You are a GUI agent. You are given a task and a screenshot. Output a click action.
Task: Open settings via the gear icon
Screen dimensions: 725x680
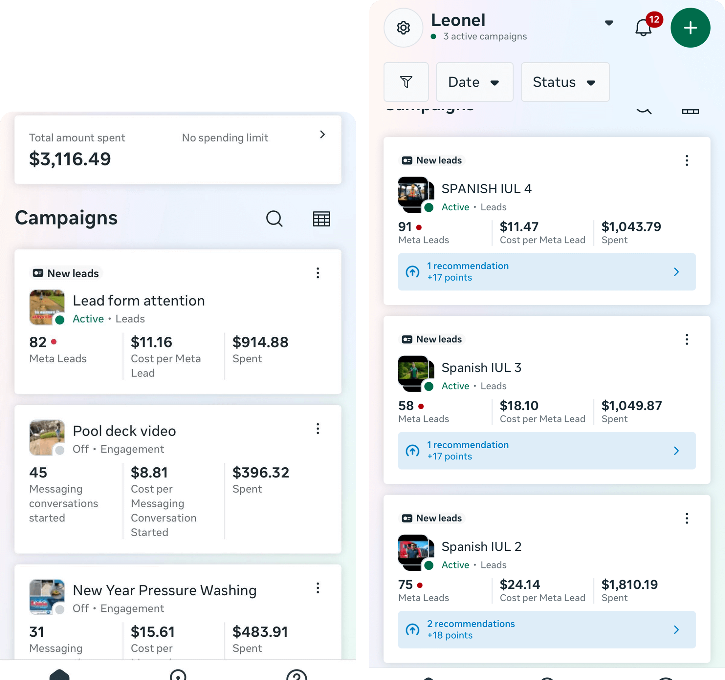403,28
